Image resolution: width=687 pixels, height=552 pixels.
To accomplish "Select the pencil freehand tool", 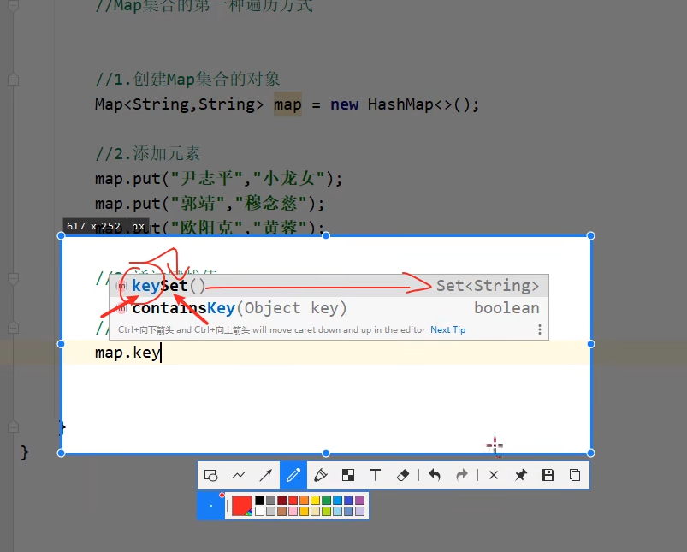I will point(293,475).
